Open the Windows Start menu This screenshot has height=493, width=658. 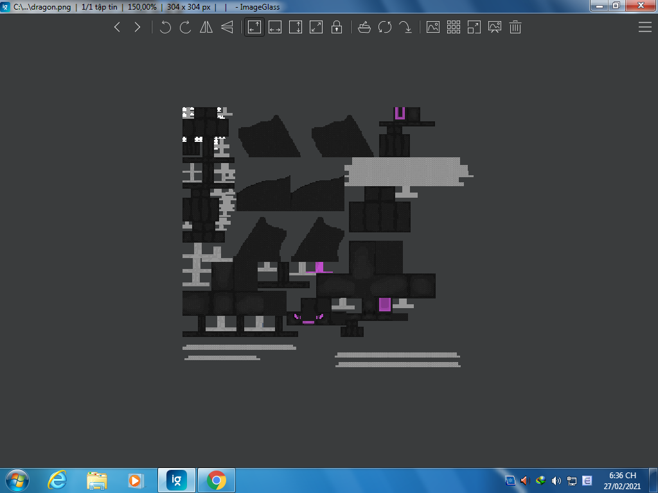point(17,480)
